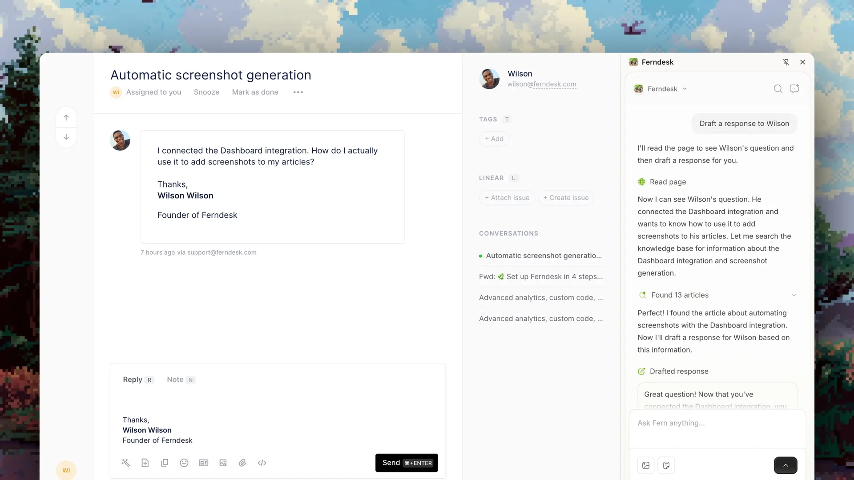Snooze the current conversation
The width and height of the screenshot is (854, 480).
(x=206, y=92)
